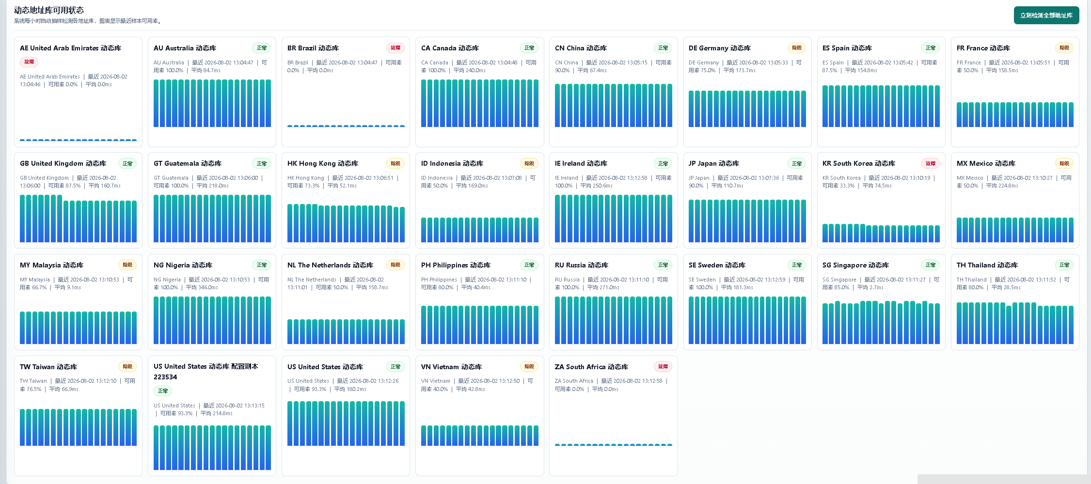Image resolution: width=1091 pixels, height=484 pixels.
Task: Select the ES Spain 动态库 title
Action: click(x=847, y=48)
